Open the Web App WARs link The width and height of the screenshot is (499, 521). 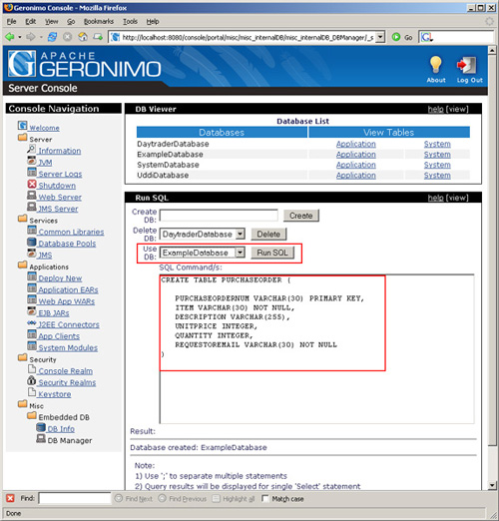[67, 301]
